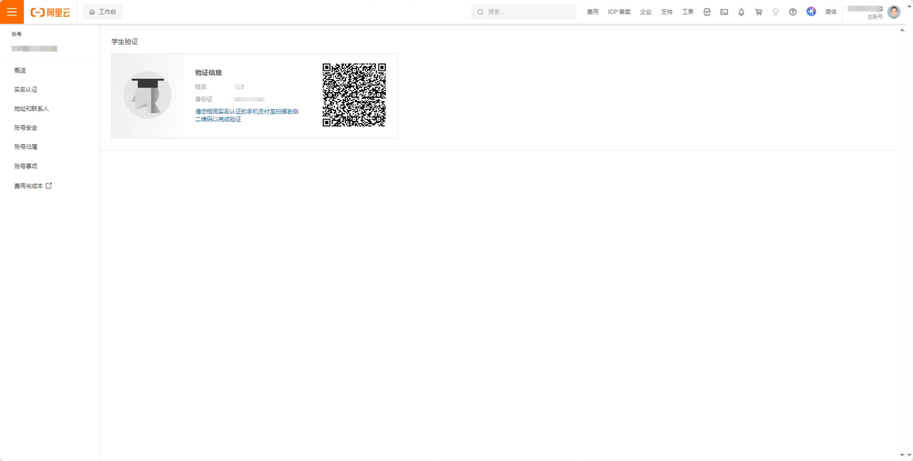Click the scrollbar up arrow
The width and height of the screenshot is (913, 461).
(902, 30)
